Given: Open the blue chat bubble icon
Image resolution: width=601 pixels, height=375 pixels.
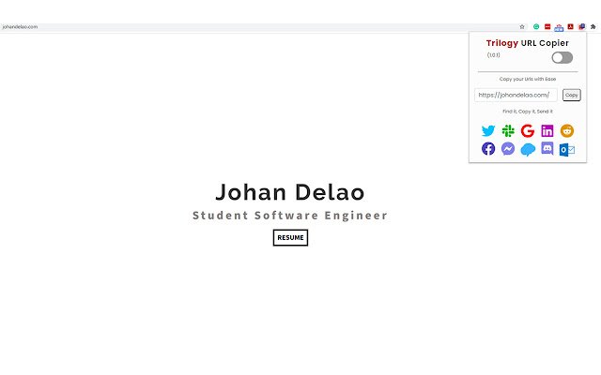Looking at the screenshot, I should point(528,149).
